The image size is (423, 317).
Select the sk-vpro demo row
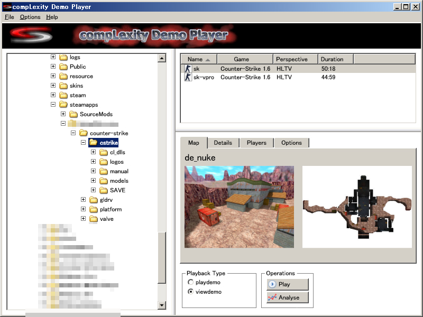[x=298, y=77]
